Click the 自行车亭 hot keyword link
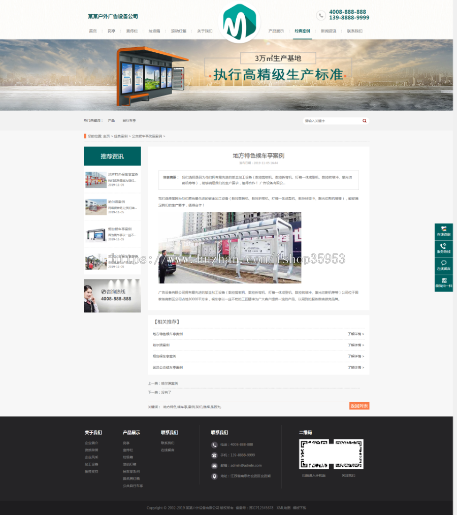Viewport: 457px width, 515px height. coord(129,120)
